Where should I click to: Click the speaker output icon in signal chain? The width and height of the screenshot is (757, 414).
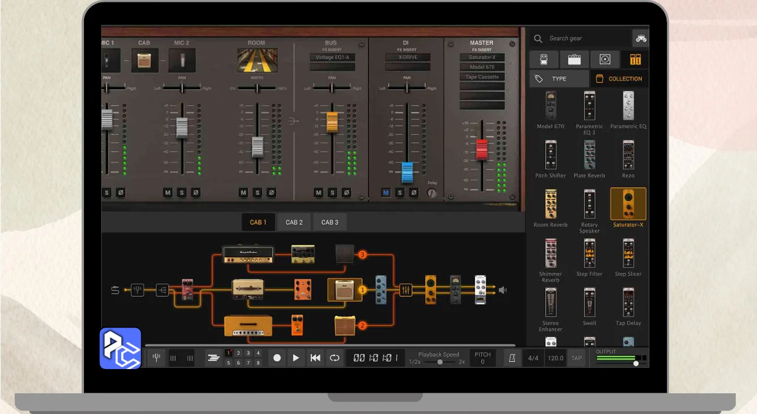pyautogui.click(x=502, y=290)
